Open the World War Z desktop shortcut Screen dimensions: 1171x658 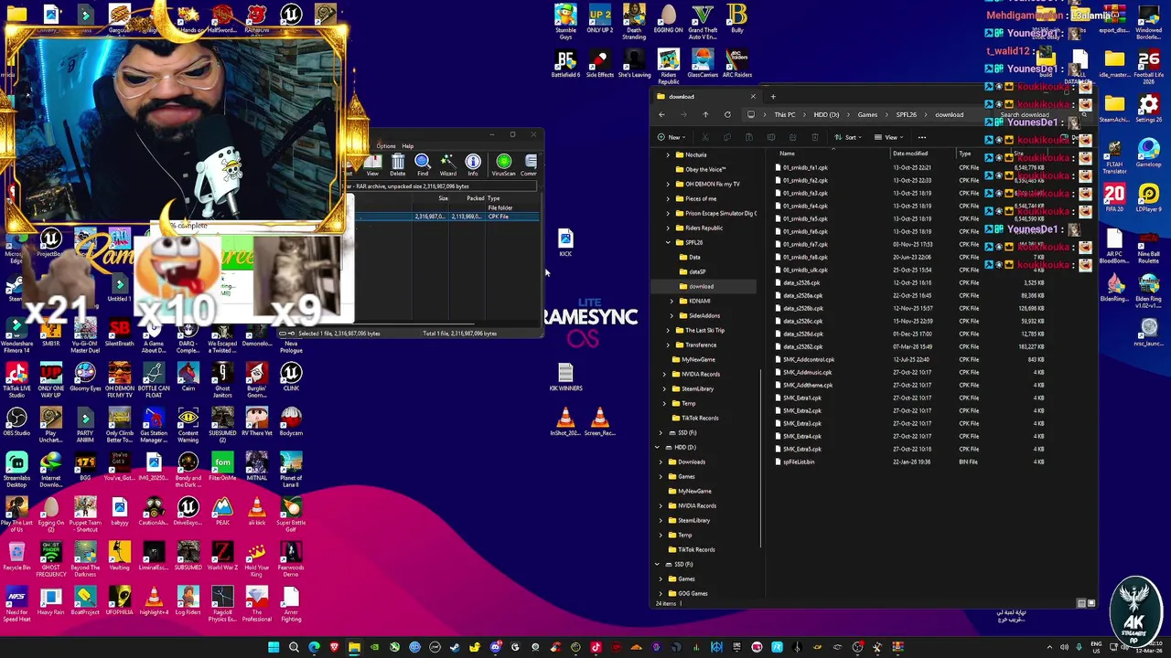click(x=222, y=557)
